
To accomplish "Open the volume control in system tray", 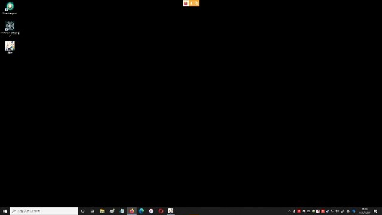I will [x=337, y=211].
